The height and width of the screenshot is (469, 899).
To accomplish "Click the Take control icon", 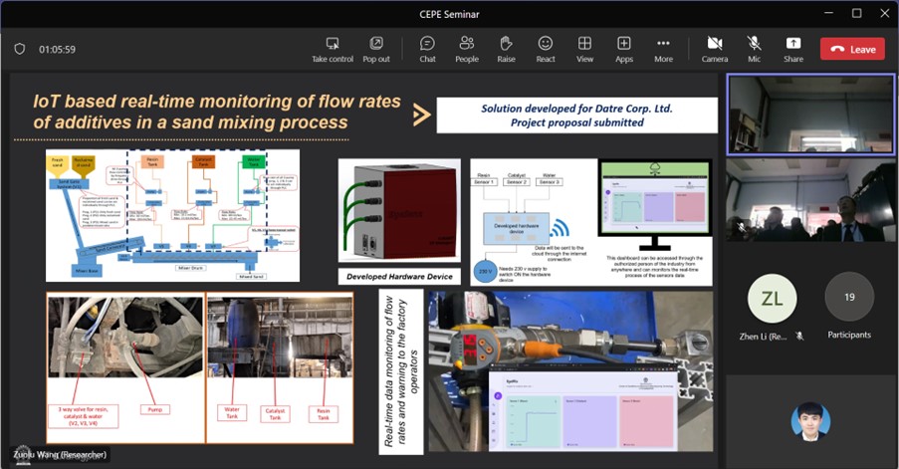I will pos(333,44).
